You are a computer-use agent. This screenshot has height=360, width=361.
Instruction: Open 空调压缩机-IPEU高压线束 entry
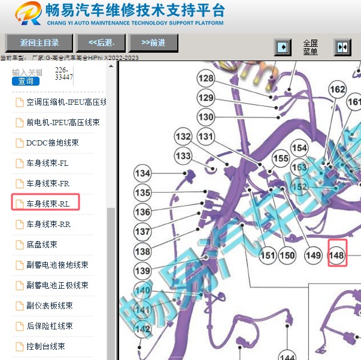pyautogui.click(x=66, y=102)
